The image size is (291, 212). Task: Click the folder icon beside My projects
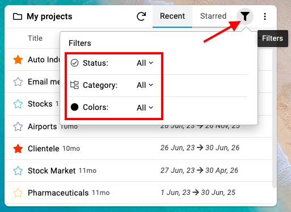pyautogui.click(x=18, y=16)
